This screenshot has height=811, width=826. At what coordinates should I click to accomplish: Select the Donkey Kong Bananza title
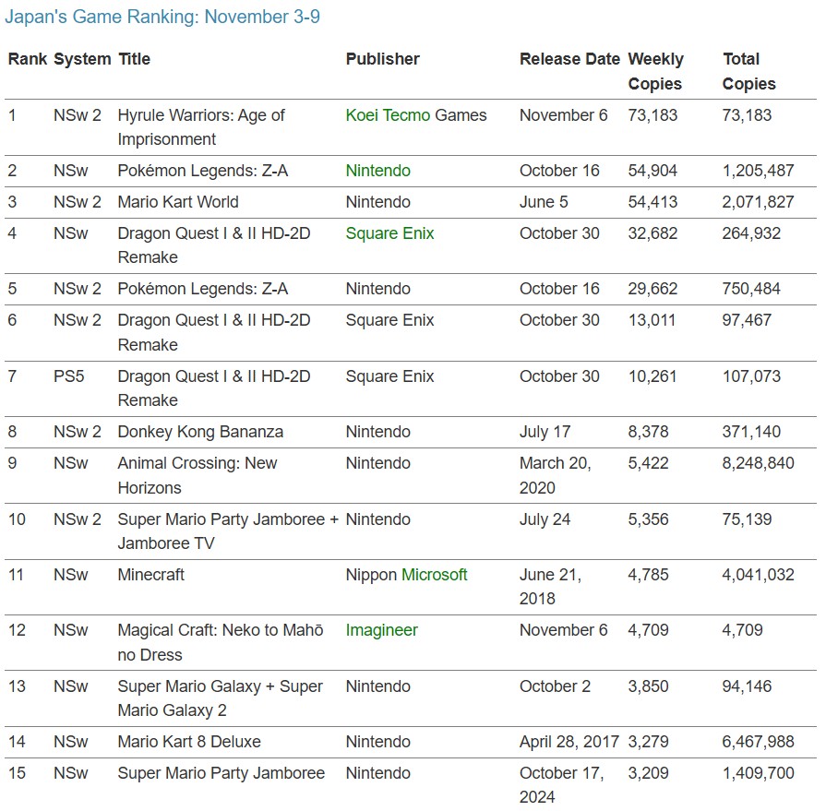(x=200, y=432)
